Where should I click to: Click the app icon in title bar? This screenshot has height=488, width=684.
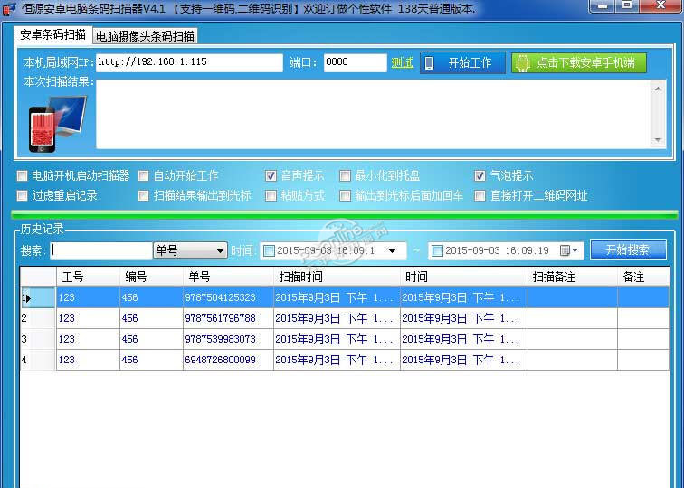8,9
